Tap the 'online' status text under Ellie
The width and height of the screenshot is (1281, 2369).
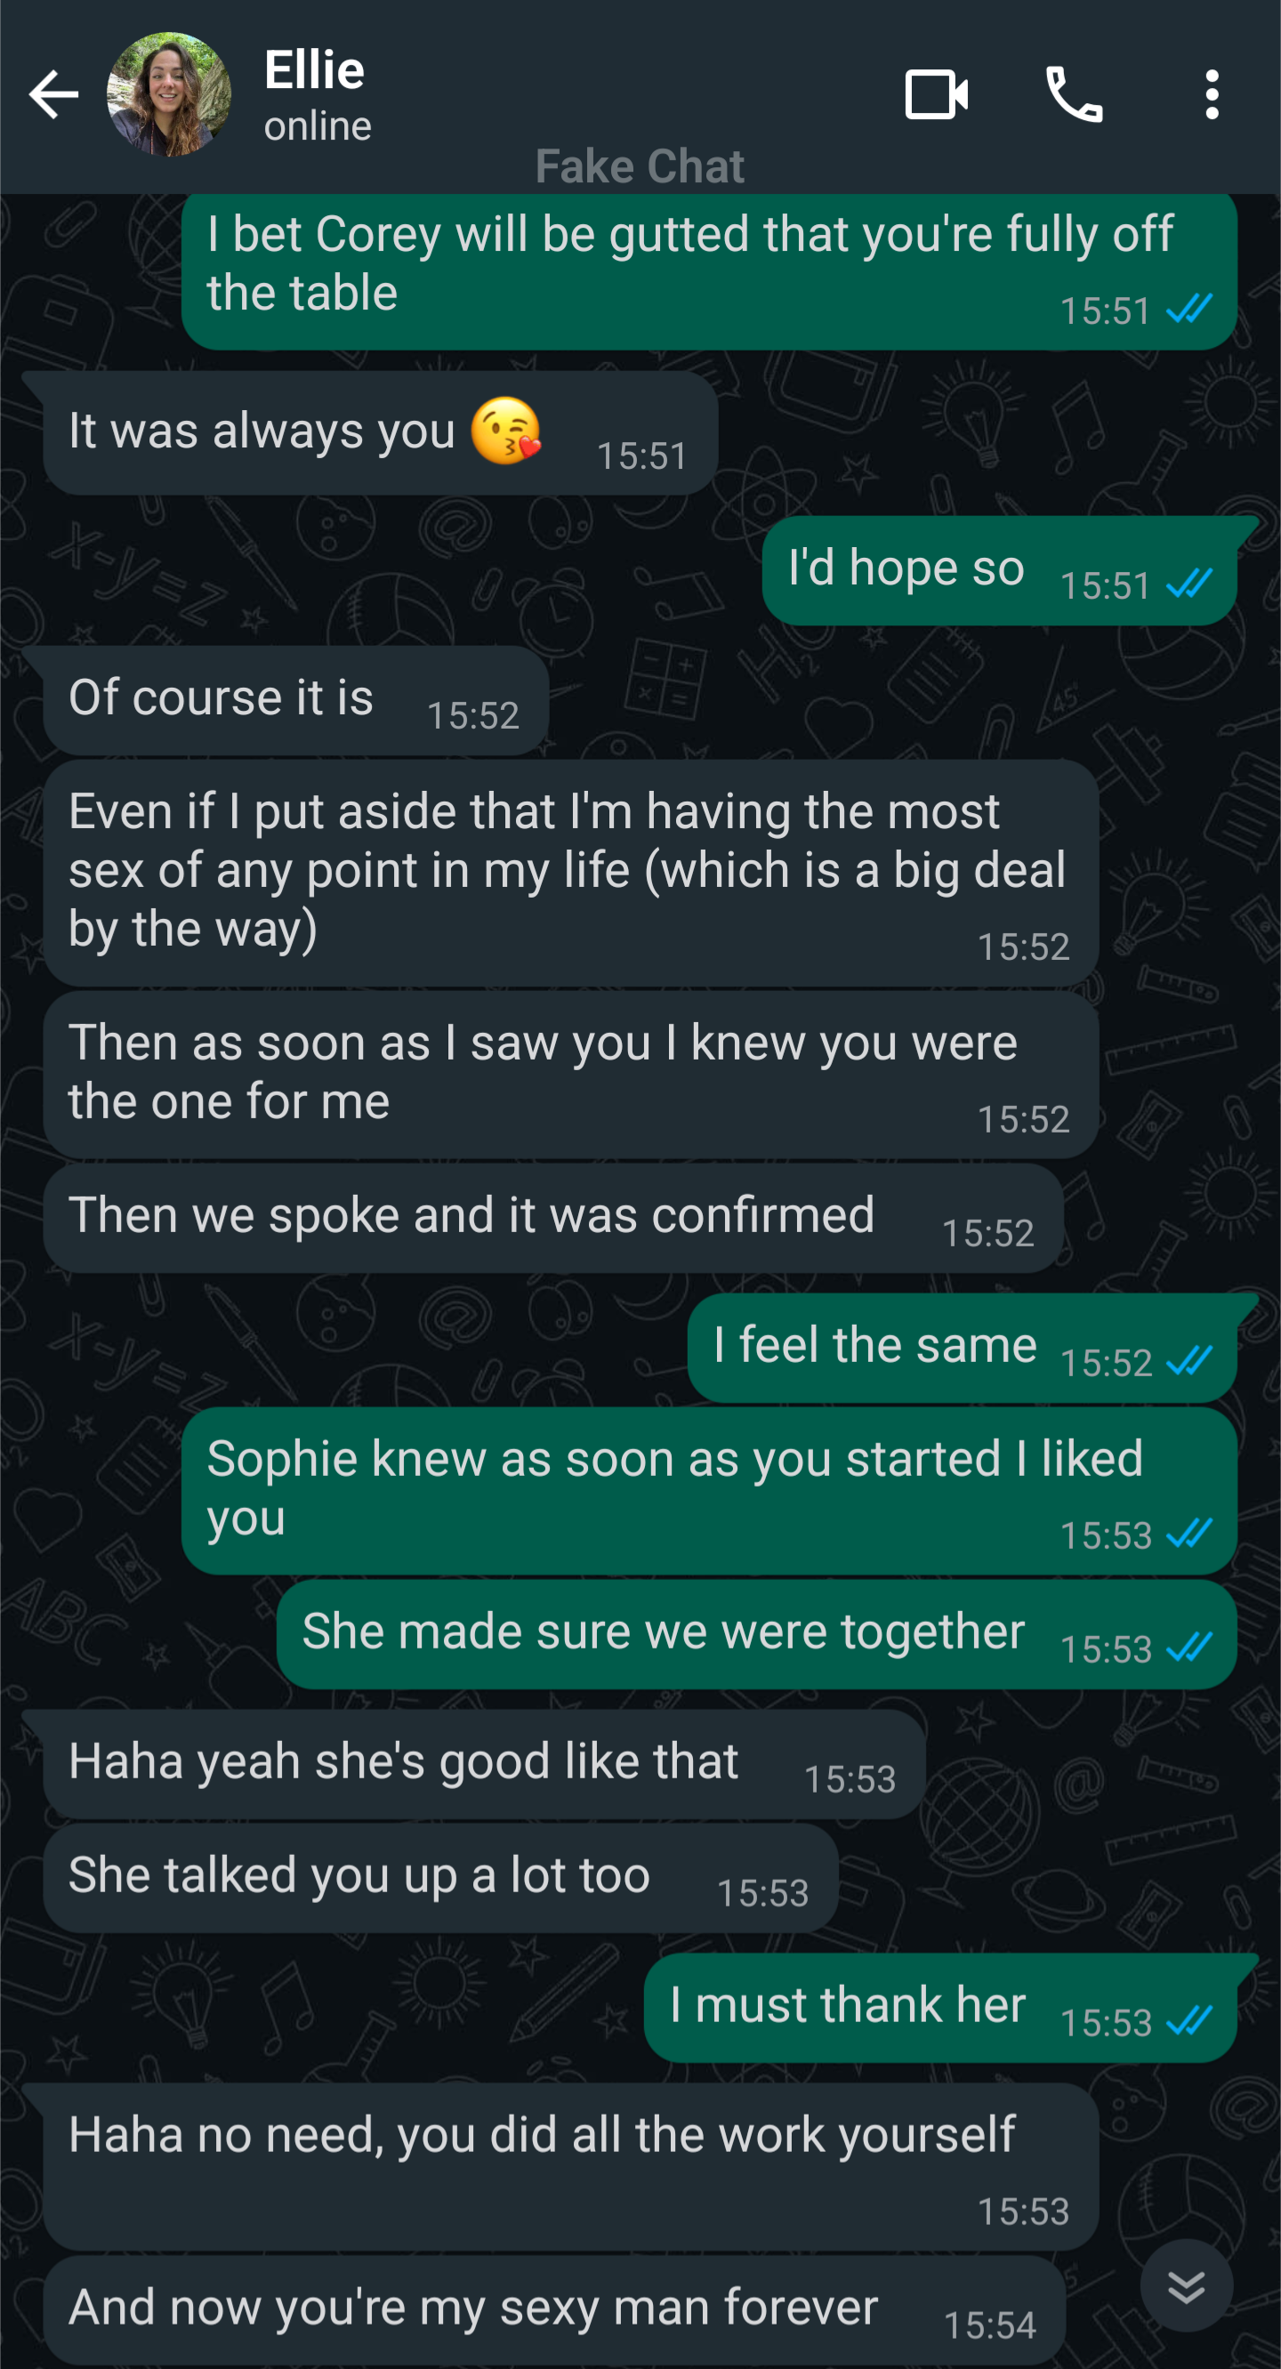[318, 126]
